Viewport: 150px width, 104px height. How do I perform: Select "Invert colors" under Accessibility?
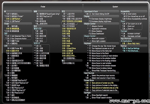[x=129, y=14]
